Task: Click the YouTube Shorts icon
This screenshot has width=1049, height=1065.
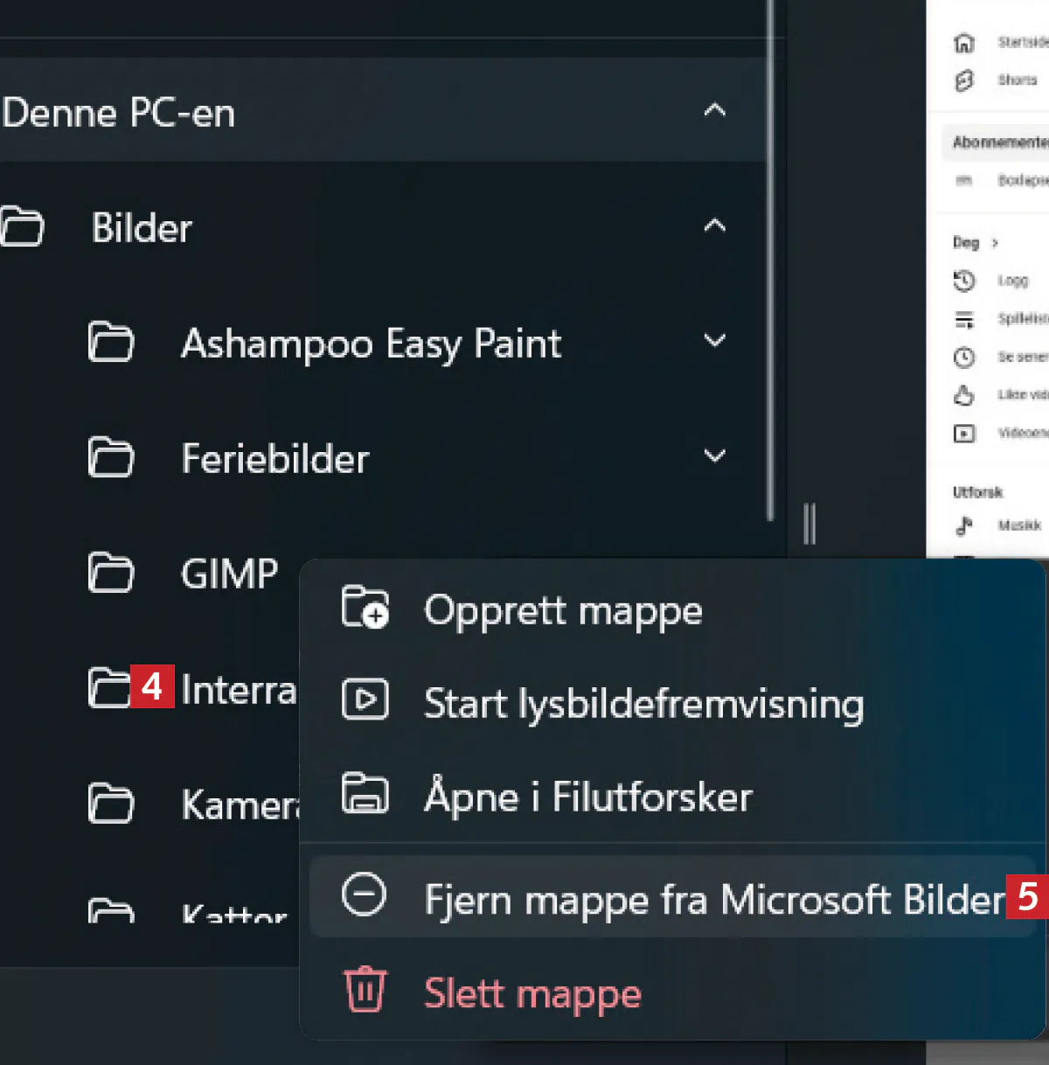Action: (x=963, y=80)
